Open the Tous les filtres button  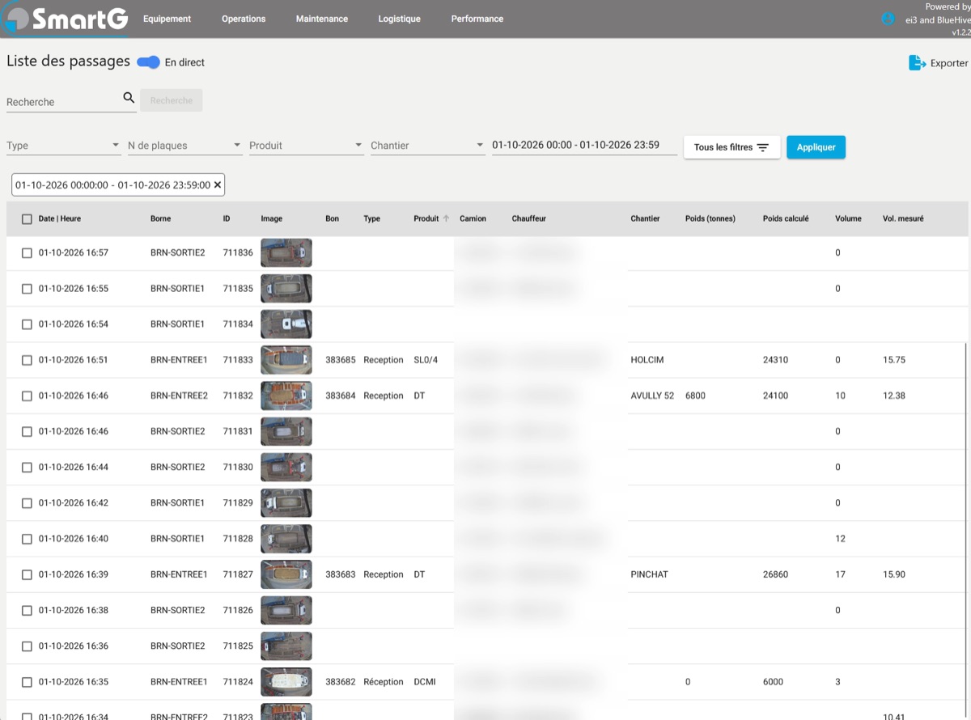pos(731,147)
